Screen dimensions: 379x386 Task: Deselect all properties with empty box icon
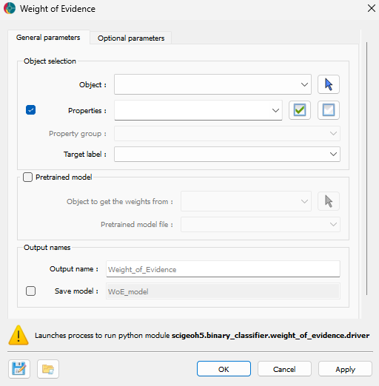(329, 110)
